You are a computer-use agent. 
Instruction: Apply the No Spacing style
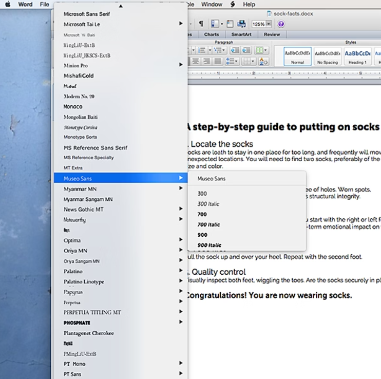[327, 56]
